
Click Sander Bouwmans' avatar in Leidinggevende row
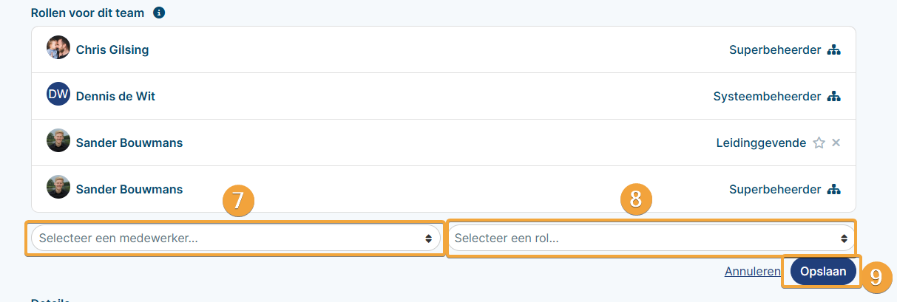pyautogui.click(x=58, y=140)
